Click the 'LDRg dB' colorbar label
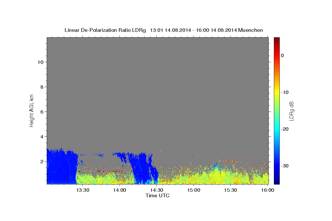Viewport: 332px width, 221px height. click(x=291, y=111)
